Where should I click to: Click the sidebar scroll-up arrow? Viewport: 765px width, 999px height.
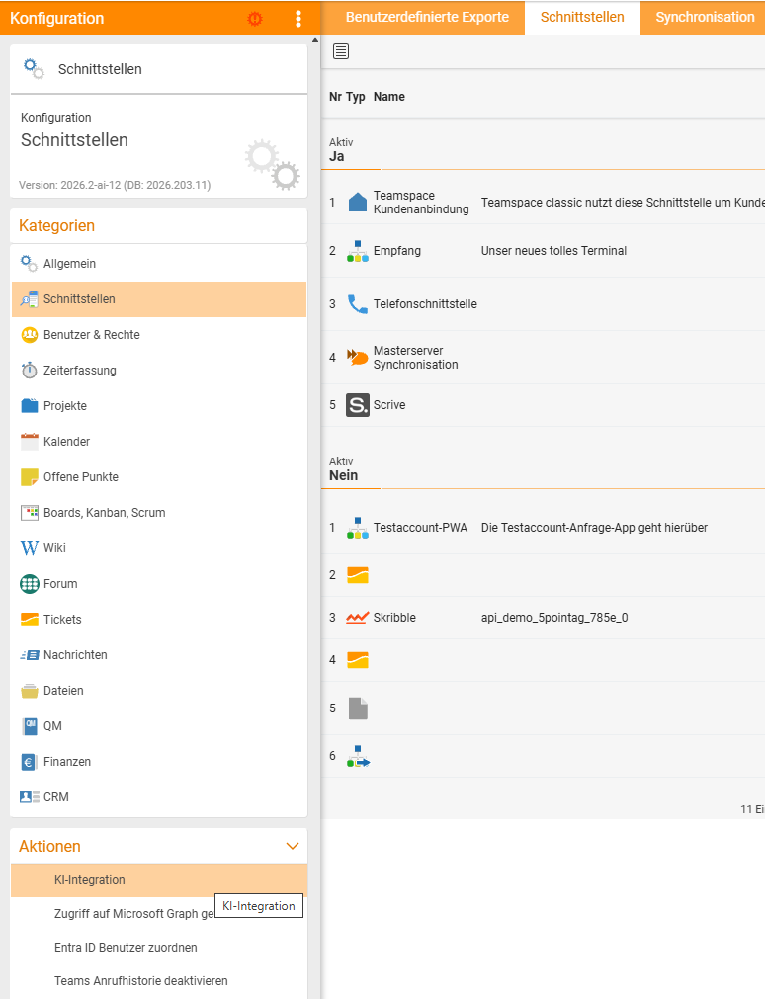pyautogui.click(x=315, y=40)
